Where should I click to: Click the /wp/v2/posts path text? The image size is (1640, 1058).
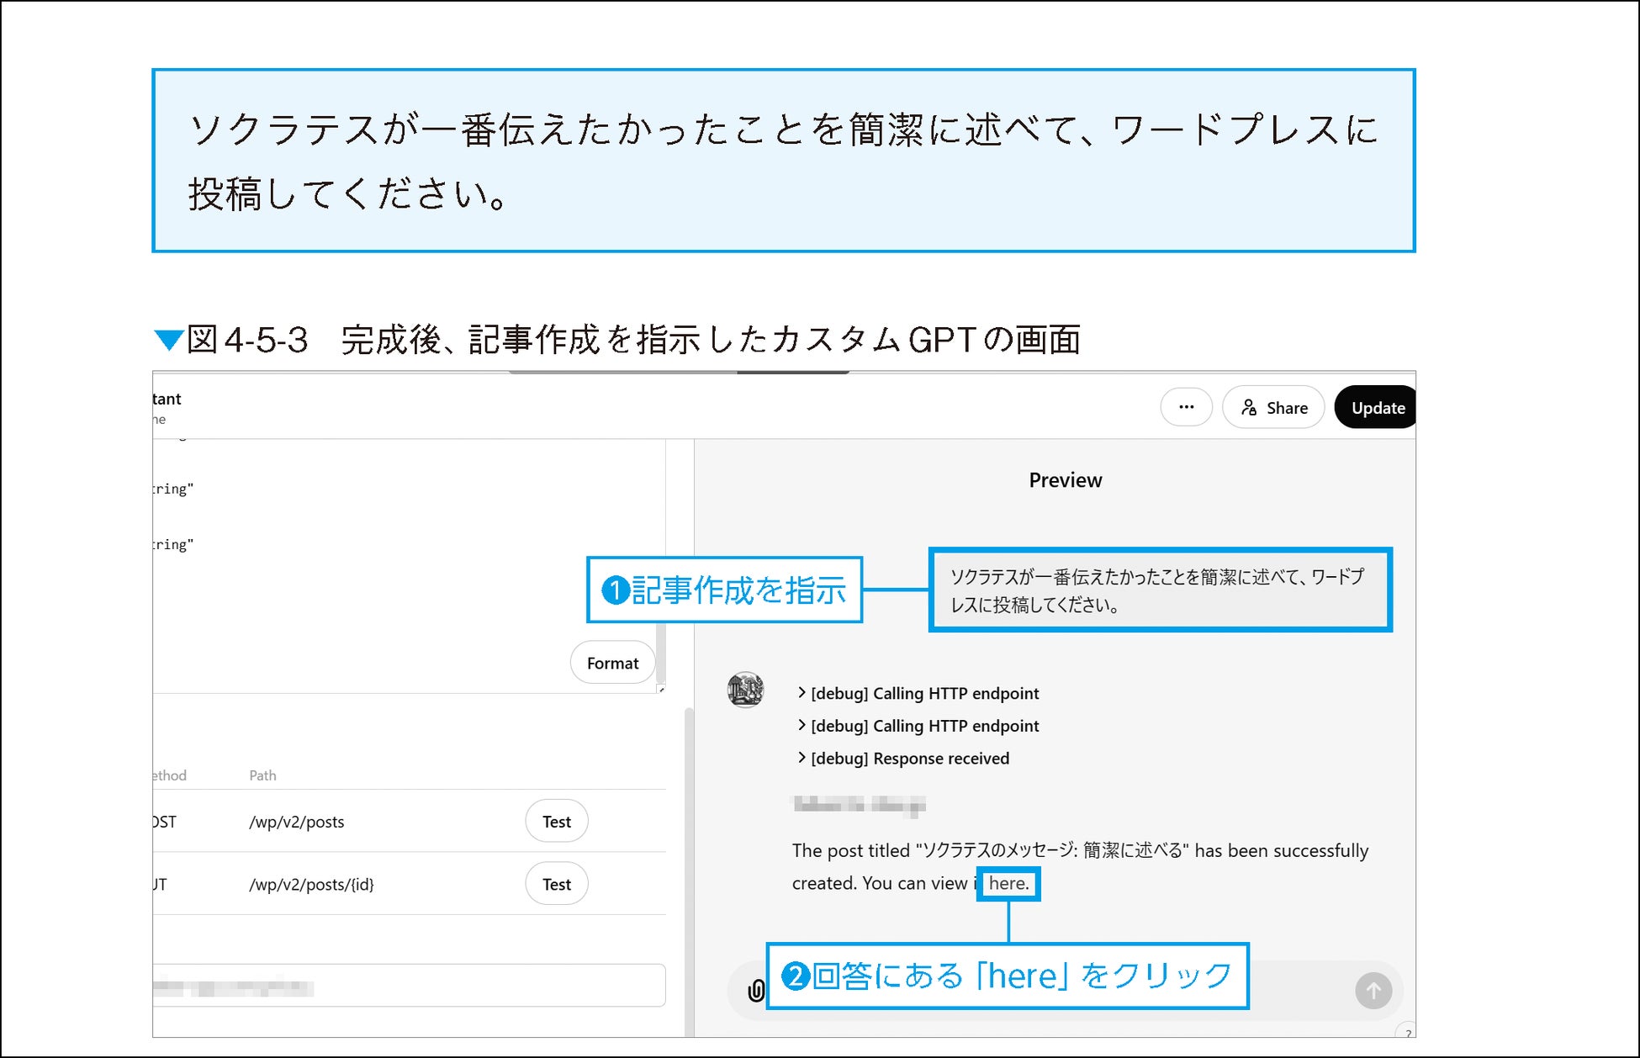pos(296,822)
